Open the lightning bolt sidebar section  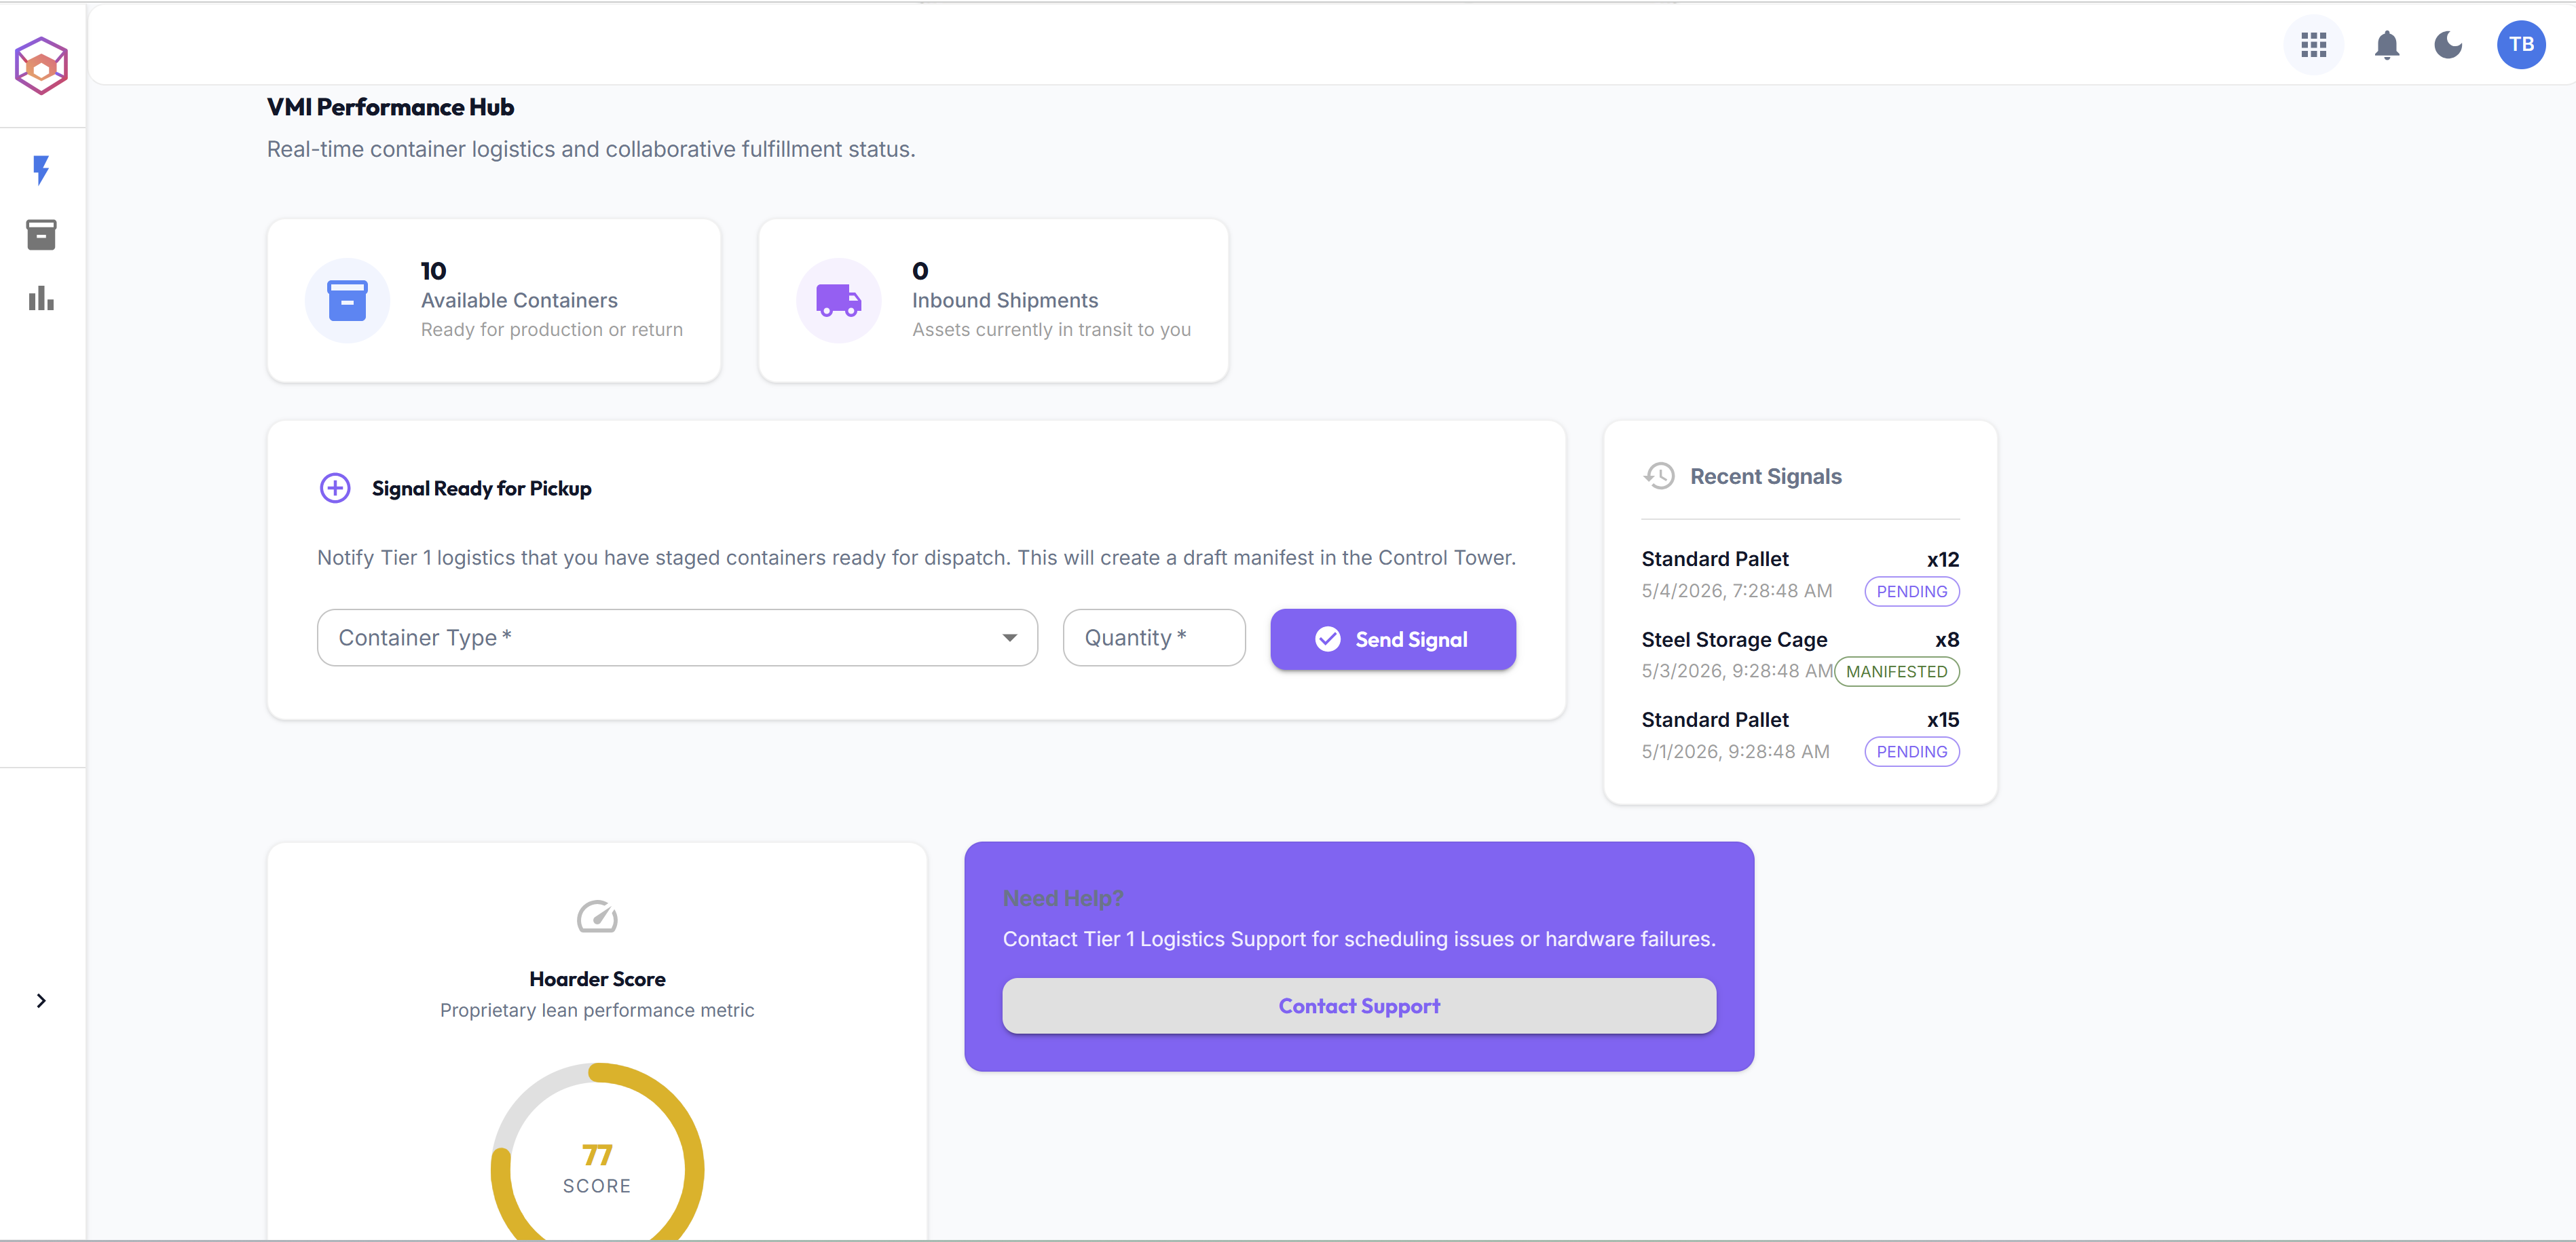coord(41,170)
